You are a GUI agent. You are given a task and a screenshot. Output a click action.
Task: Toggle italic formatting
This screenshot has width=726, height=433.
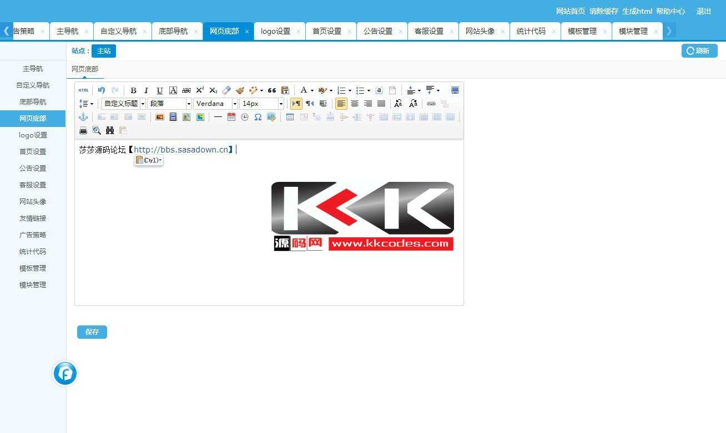[x=147, y=90]
